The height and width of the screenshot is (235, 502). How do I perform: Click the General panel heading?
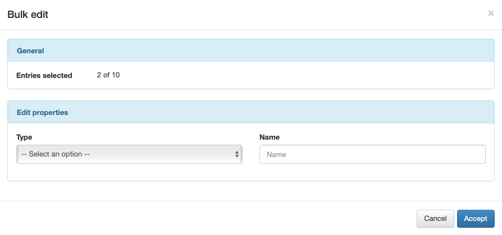(30, 50)
